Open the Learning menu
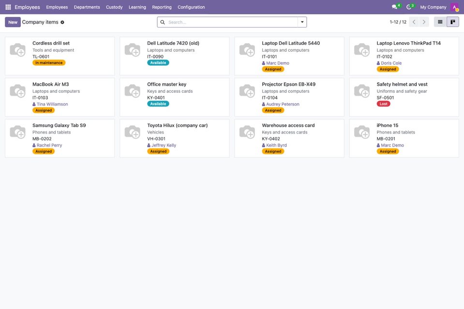 coord(137,7)
